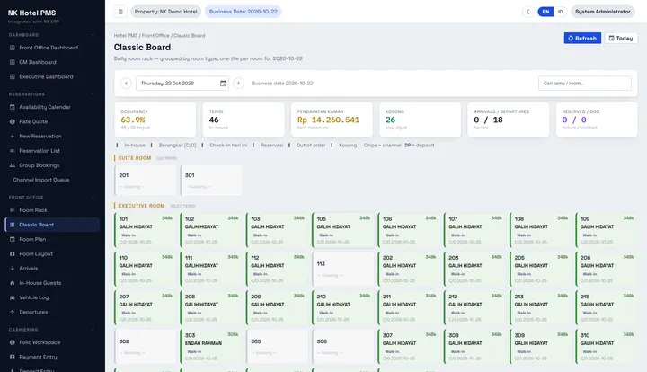
Task: Click the Executive Dashboard sidebar icon
Action: (13, 76)
